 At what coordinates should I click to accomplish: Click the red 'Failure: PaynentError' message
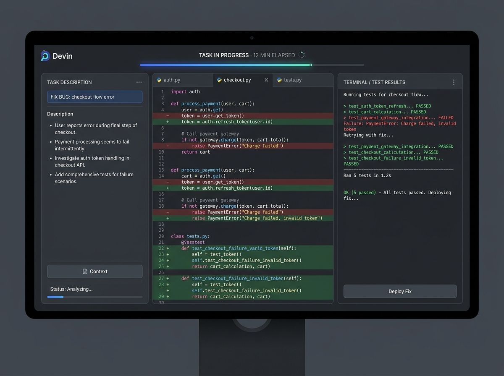point(399,126)
